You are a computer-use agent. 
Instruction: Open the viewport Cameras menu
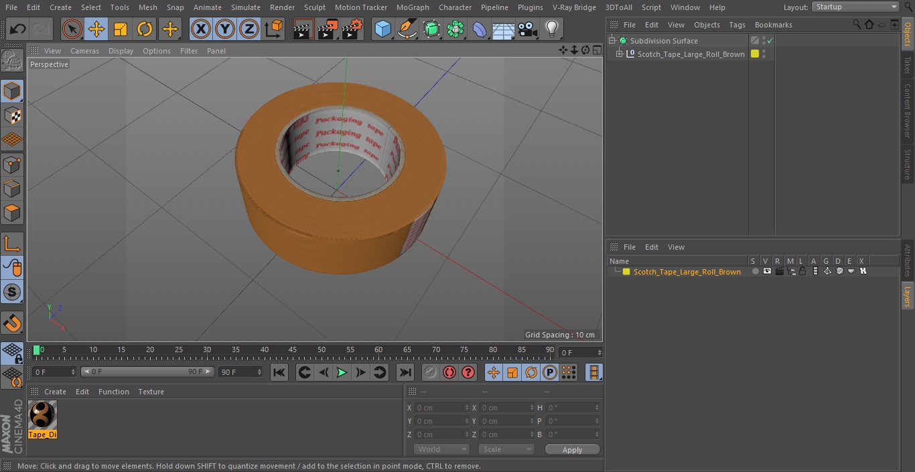click(84, 51)
